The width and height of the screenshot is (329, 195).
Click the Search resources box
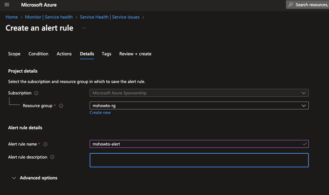(x=307, y=5)
